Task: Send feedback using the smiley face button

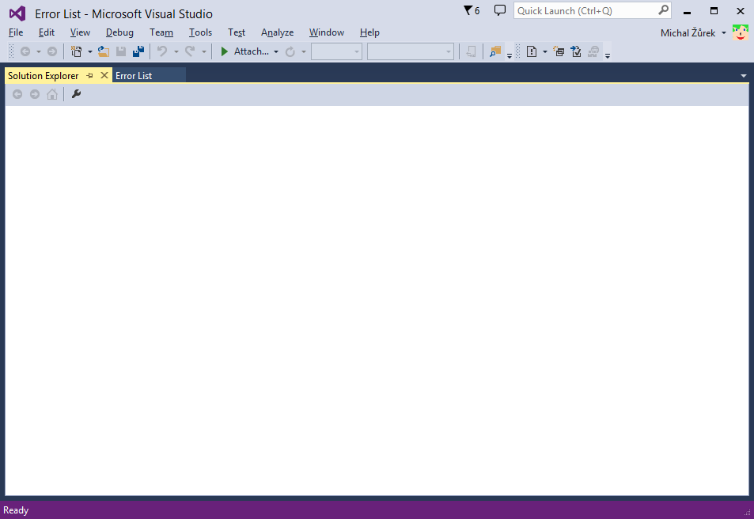Action: tap(740, 32)
